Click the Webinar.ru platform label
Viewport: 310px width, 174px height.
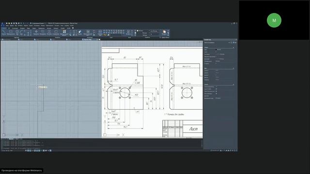21,171
